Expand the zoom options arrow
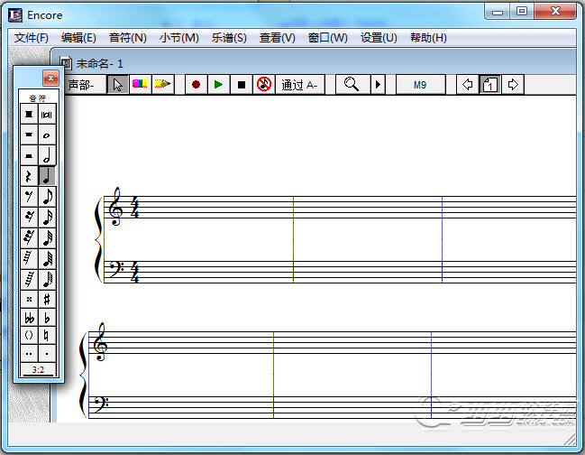The image size is (585, 455). coord(378,85)
